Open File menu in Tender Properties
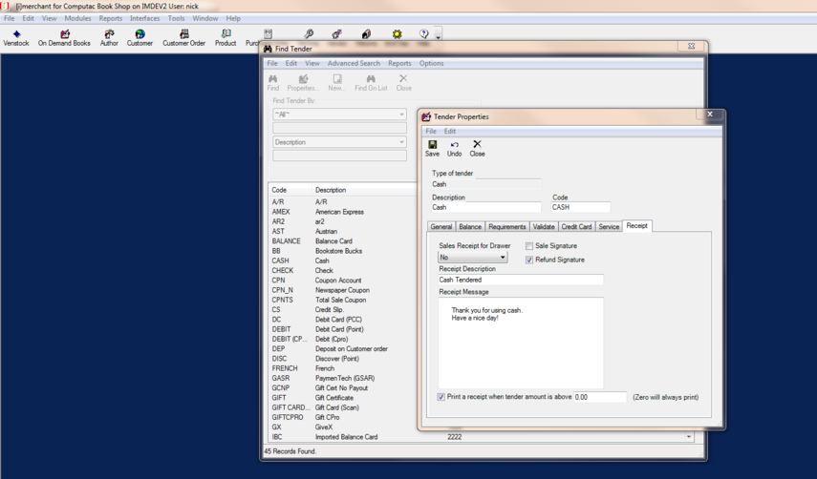Image resolution: width=817 pixels, height=479 pixels. 431,131
